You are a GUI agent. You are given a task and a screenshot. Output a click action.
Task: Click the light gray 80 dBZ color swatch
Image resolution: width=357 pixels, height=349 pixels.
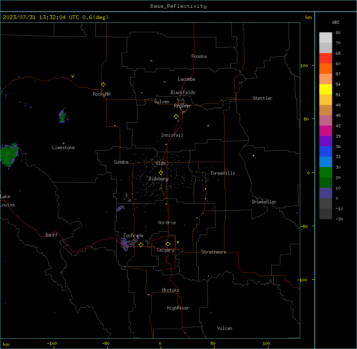[x=326, y=38]
